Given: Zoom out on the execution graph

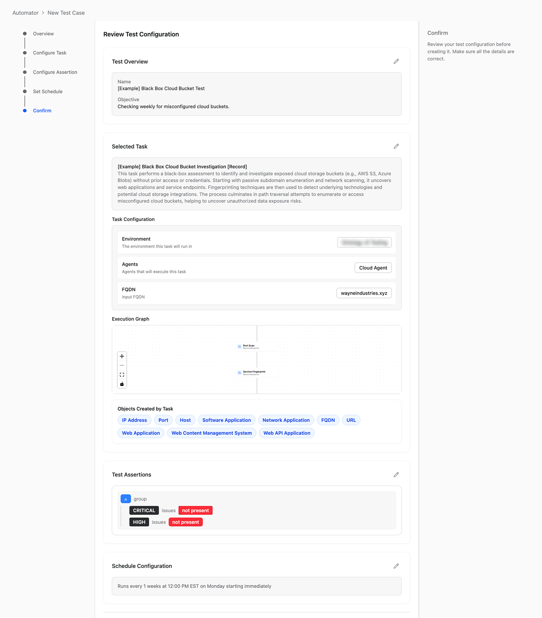Looking at the screenshot, I should coord(122,365).
